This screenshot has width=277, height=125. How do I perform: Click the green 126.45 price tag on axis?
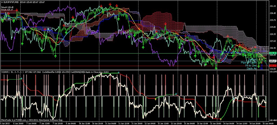(273, 53)
